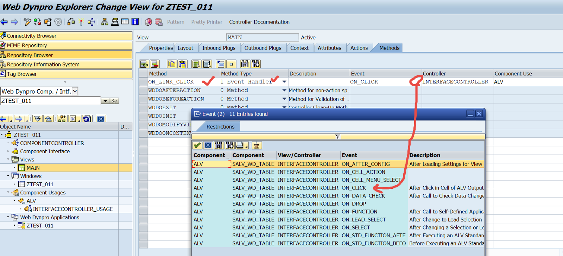563x256 pixels.
Task: Click the Display/Change pencil icon
Action: [27, 22]
